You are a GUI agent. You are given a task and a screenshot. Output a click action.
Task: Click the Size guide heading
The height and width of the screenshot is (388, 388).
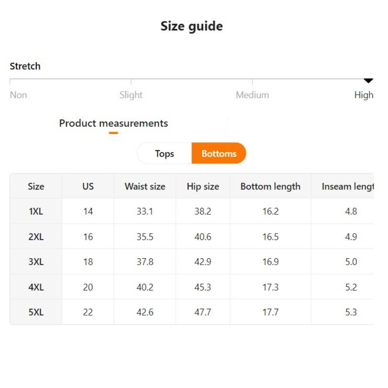click(192, 26)
